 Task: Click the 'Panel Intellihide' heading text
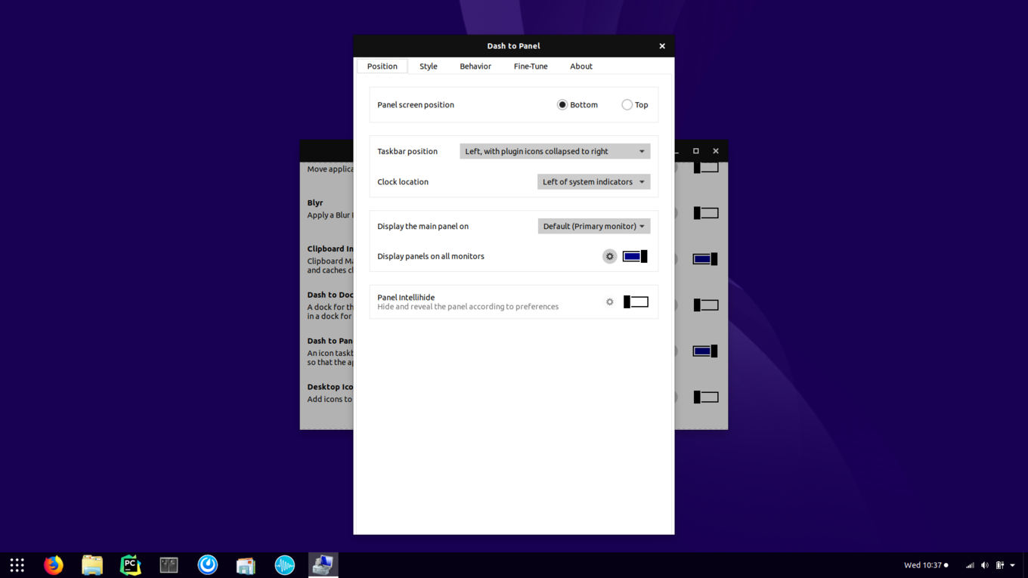[406, 298]
